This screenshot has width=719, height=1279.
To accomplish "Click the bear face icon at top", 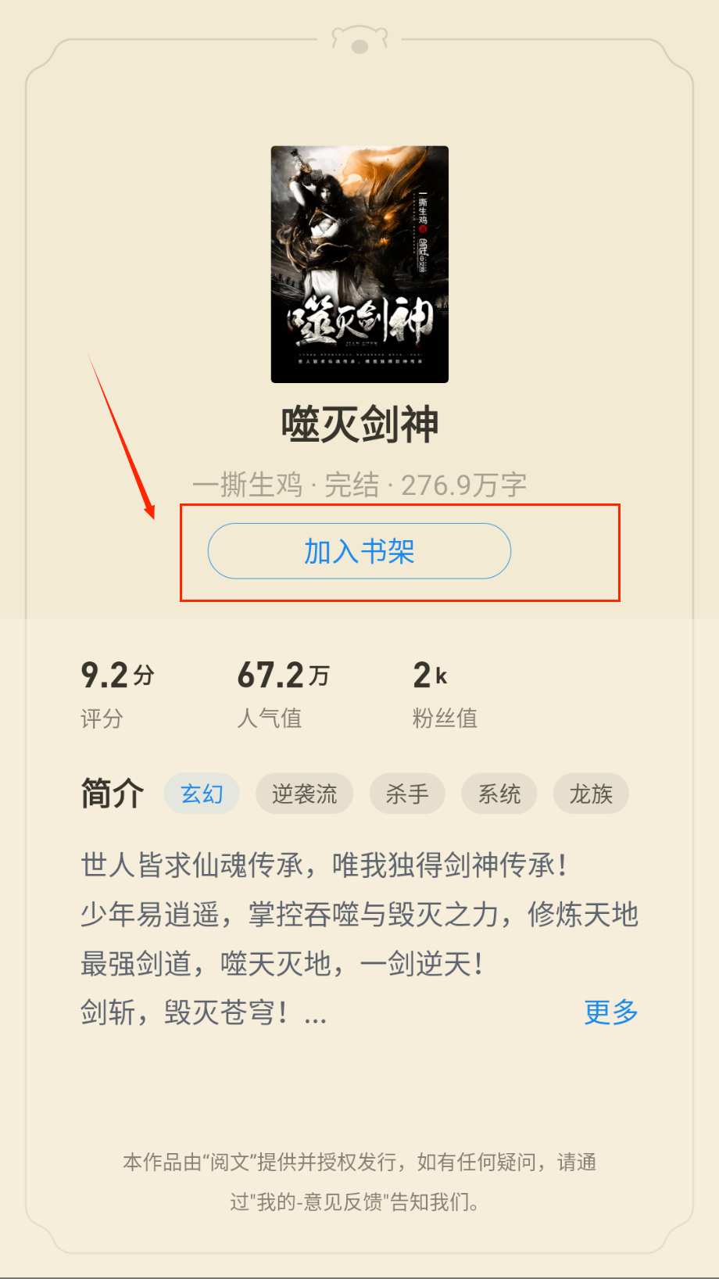I will (x=359, y=40).
